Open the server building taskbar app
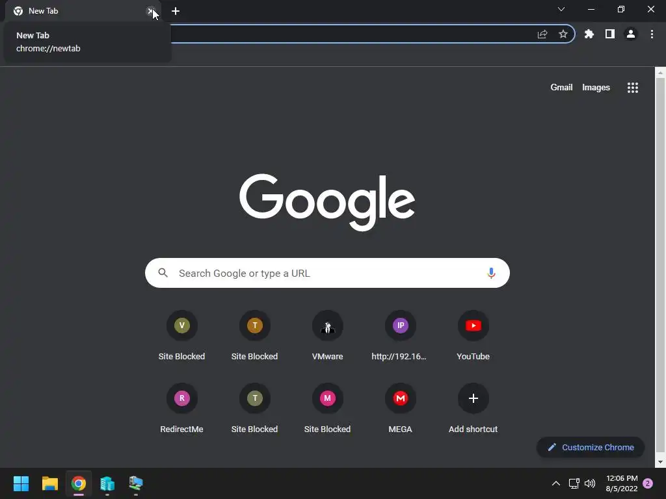Viewport: 666px width, 499px height. click(x=107, y=483)
